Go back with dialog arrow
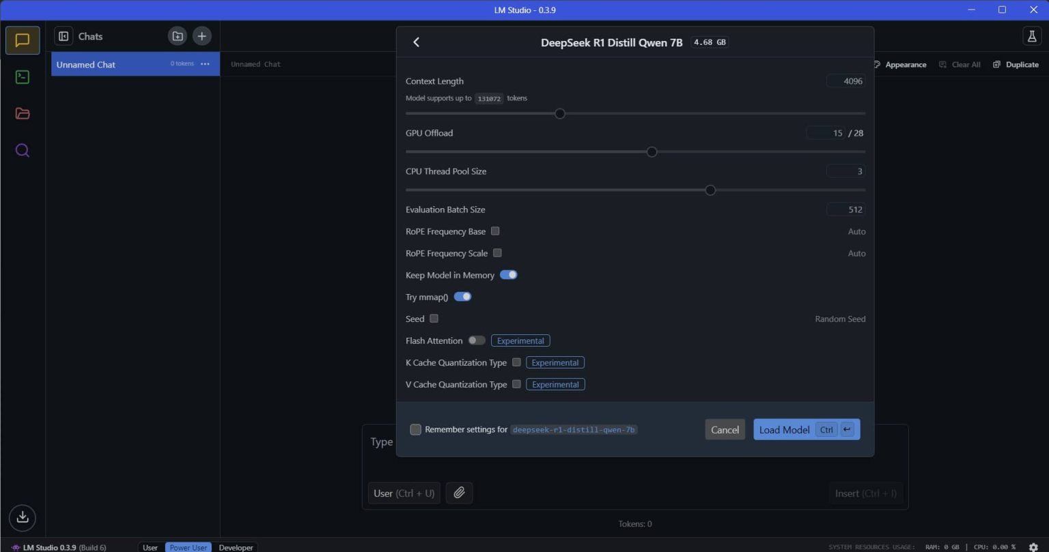The image size is (1049, 552). tap(416, 42)
